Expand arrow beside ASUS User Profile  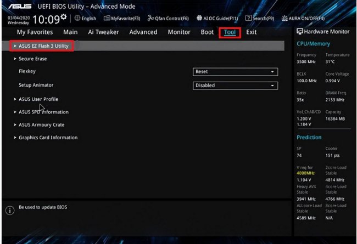tap(15, 99)
